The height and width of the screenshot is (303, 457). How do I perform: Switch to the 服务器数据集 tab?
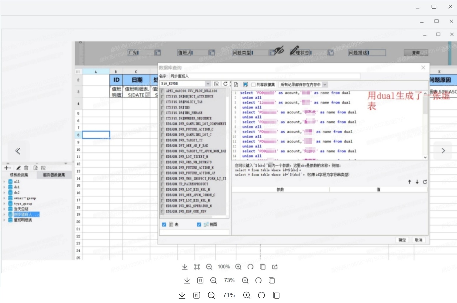[54, 175]
